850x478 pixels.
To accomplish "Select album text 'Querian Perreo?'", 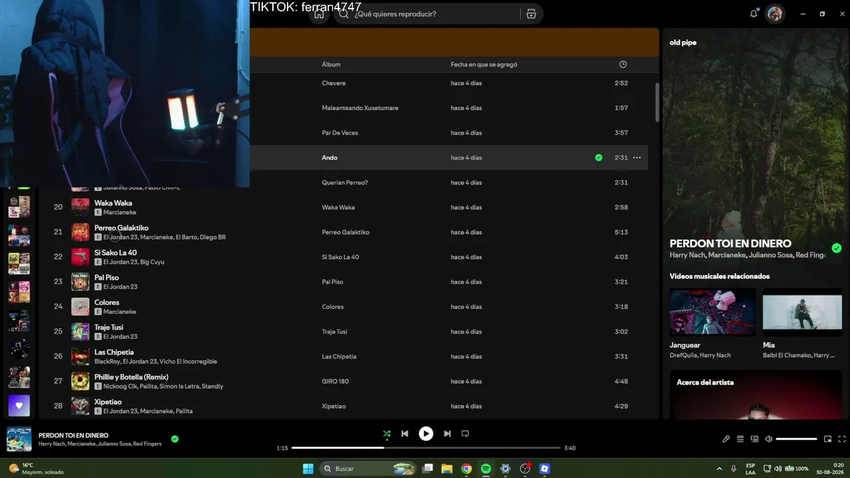I will tap(345, 183).
